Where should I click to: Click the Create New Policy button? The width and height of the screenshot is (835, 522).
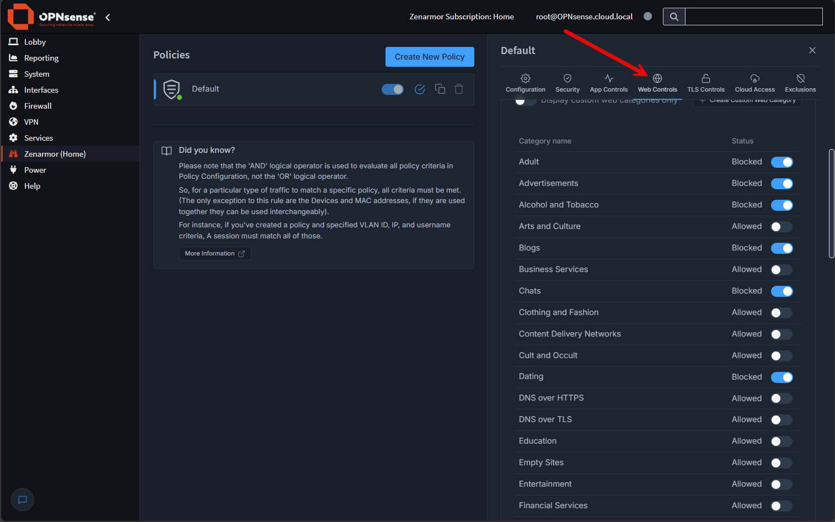point(430,56)
